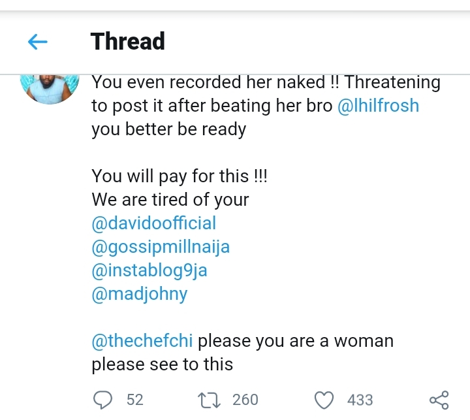
Task: Tap the "please see to this" text
Action: [163, 364]
